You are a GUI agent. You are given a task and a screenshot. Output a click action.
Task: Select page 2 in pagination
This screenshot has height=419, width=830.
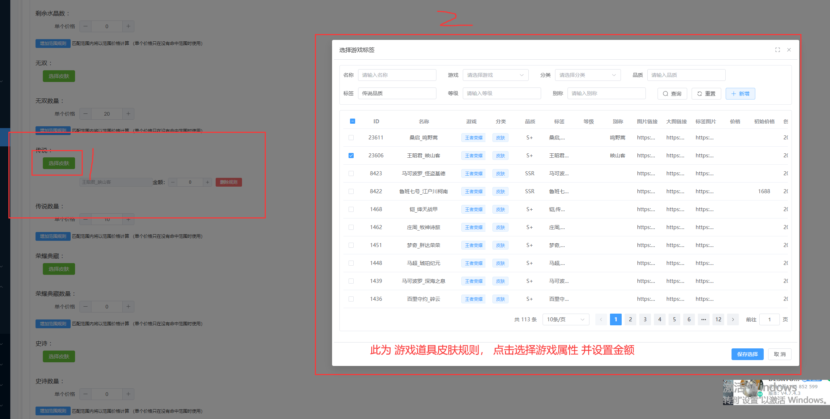(630, 319)
